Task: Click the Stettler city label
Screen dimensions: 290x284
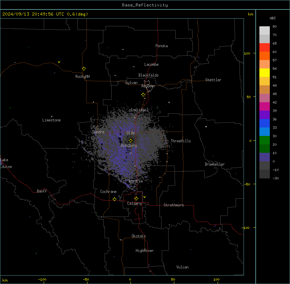Action: [x=213, y=80]
